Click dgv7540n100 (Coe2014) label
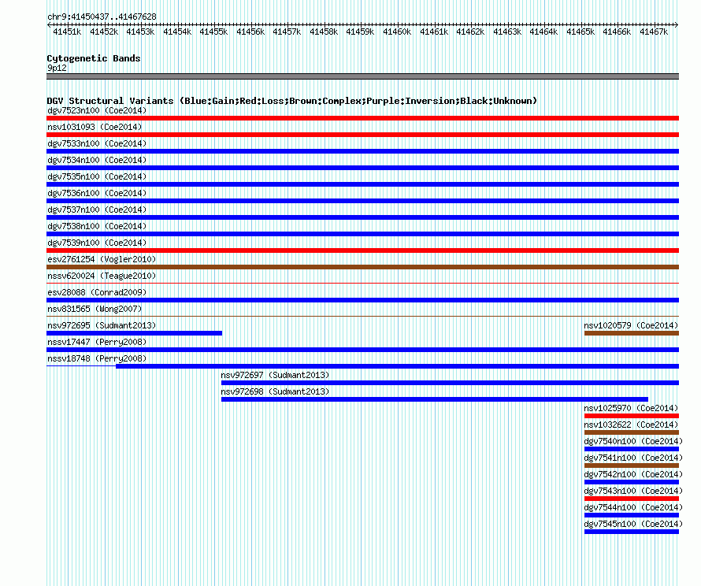This screenshot has width=701, height=586. [633, 441]
